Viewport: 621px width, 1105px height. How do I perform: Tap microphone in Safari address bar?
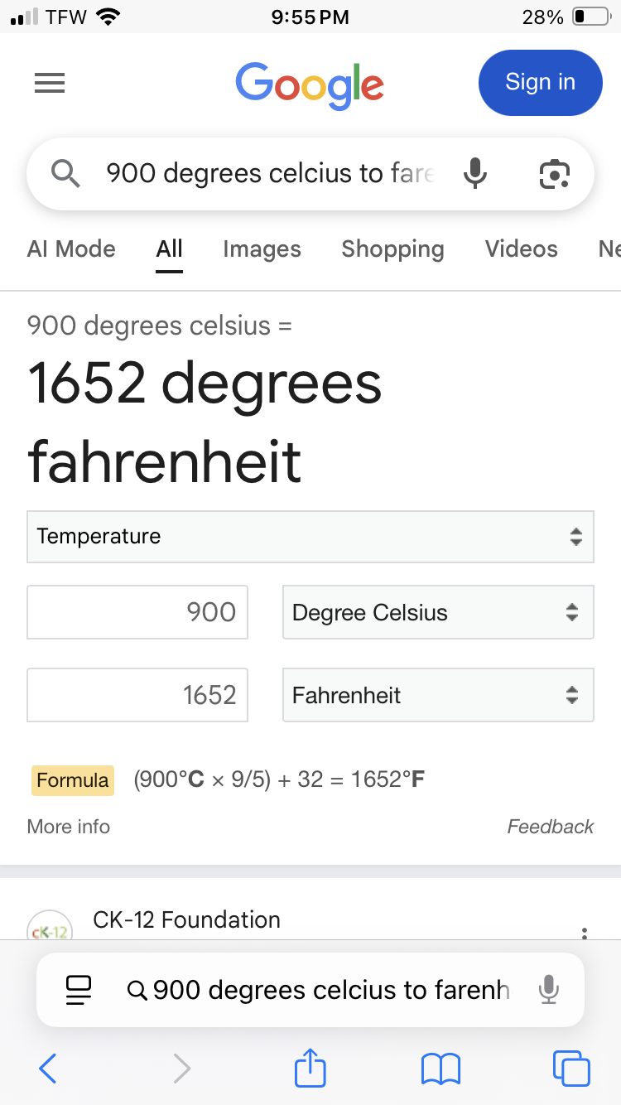548,990
